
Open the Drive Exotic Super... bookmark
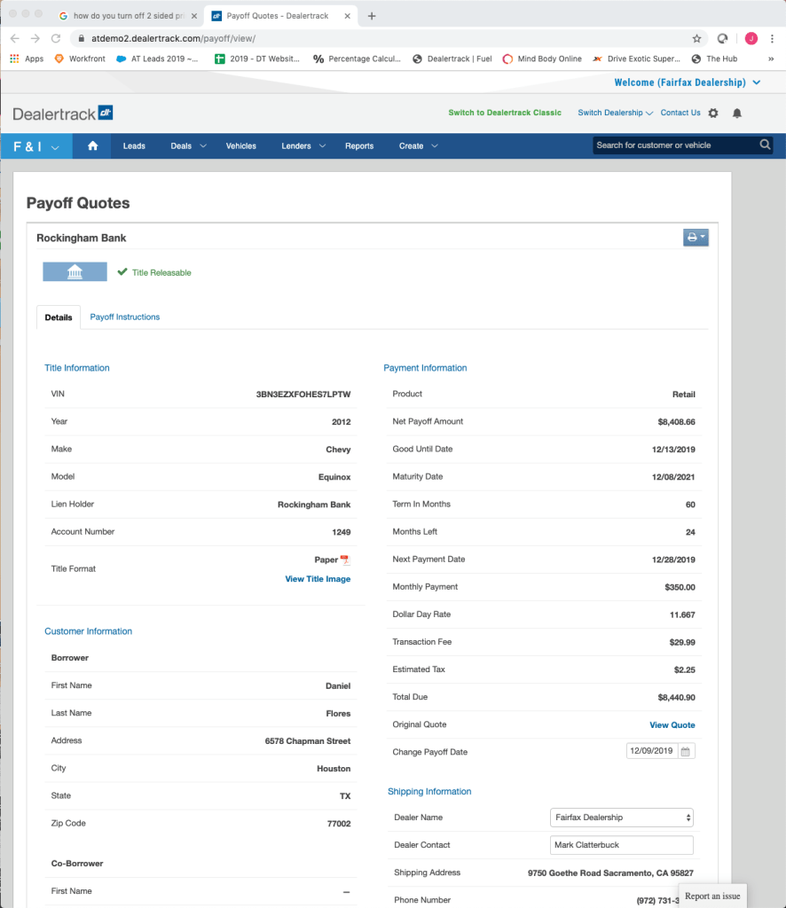tap(637, 59)
